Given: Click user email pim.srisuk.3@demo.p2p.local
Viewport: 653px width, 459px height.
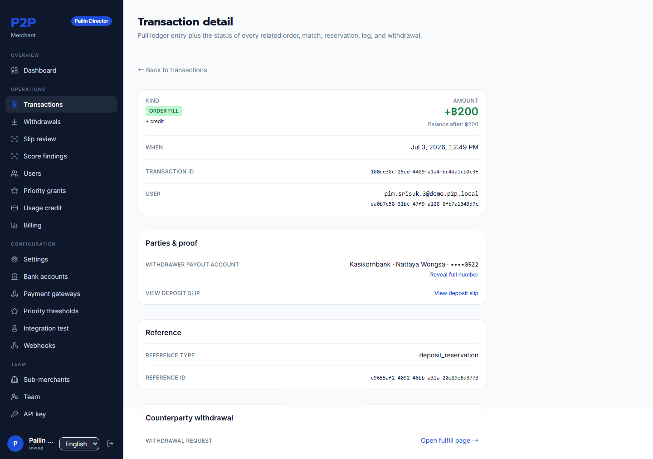Looking at the screenshot, I should (x=431, y=194).
